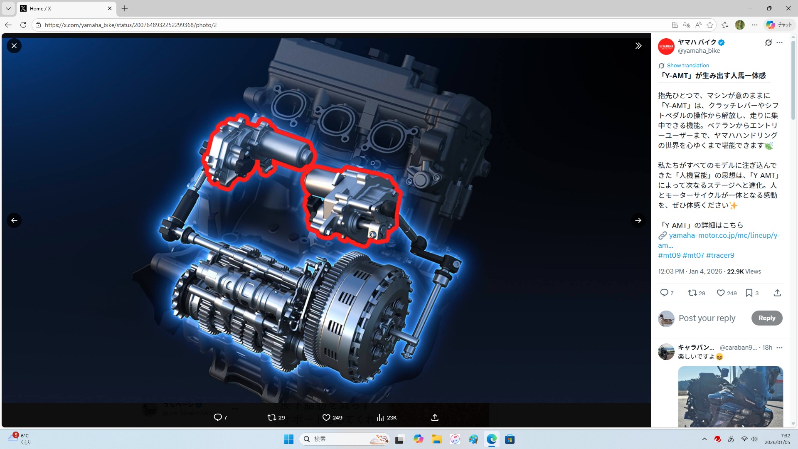Collapse the side panel with double chevron
The image size is (798, 449).
(x=638, y=46)
